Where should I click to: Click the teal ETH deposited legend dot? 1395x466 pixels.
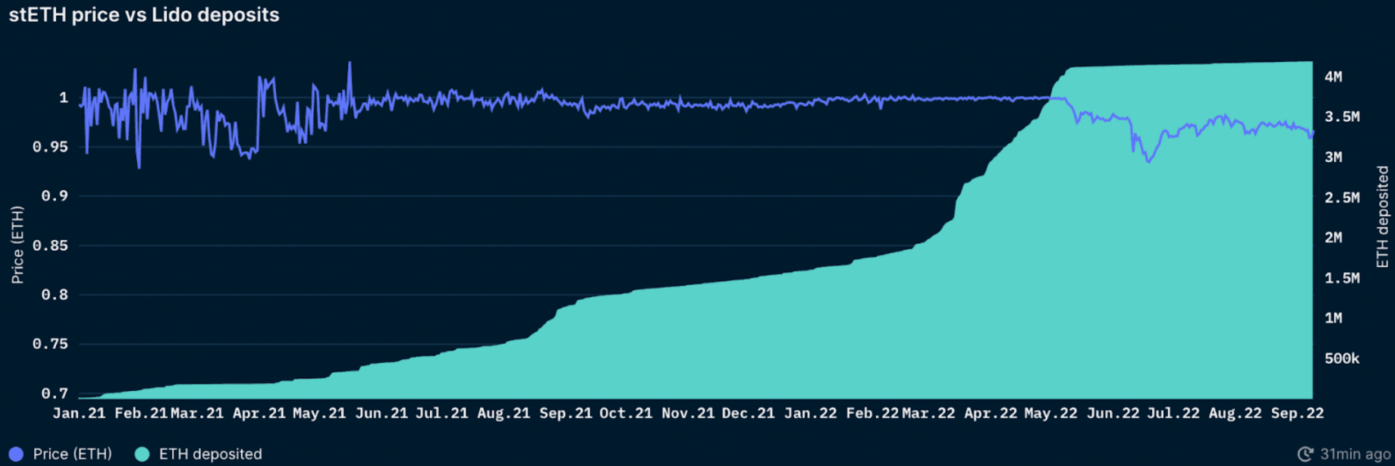pyautogui.click(x=142, y=454)
